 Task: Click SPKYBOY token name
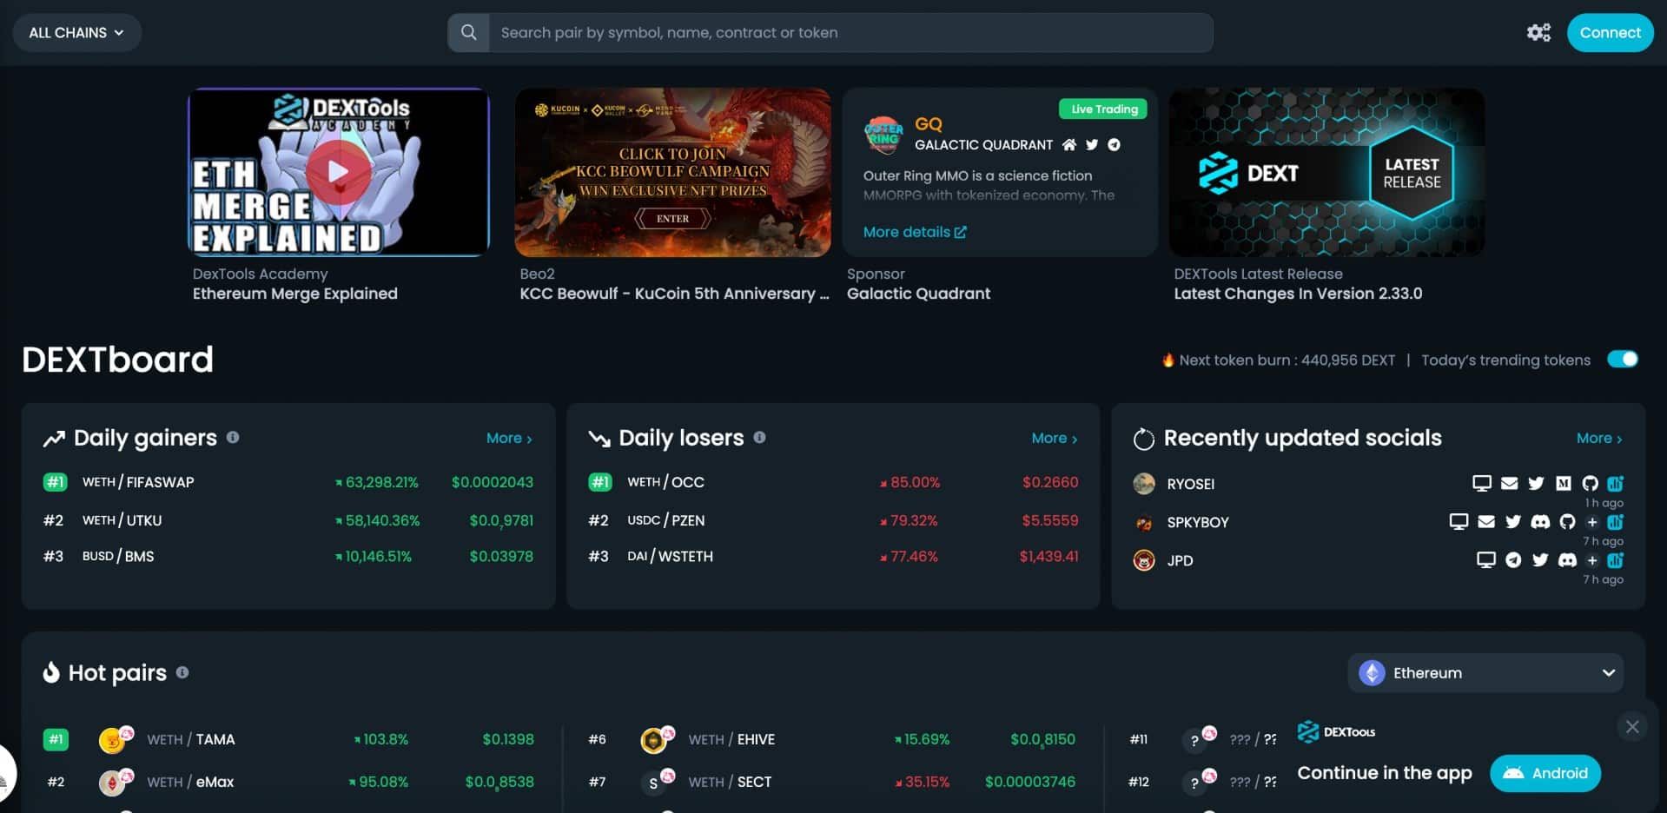pos(1197,522)
